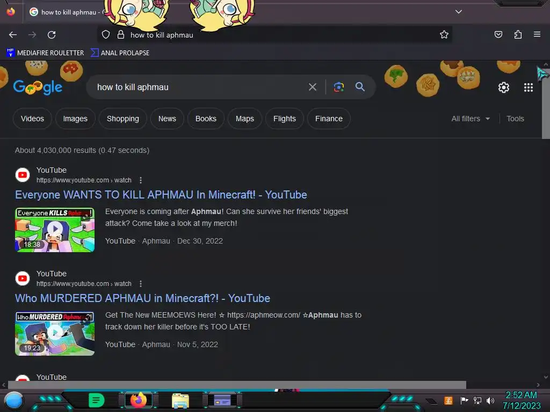Click the horizontal page scrollbar
The width and height of the screenshot is (550, 412).
237,385
